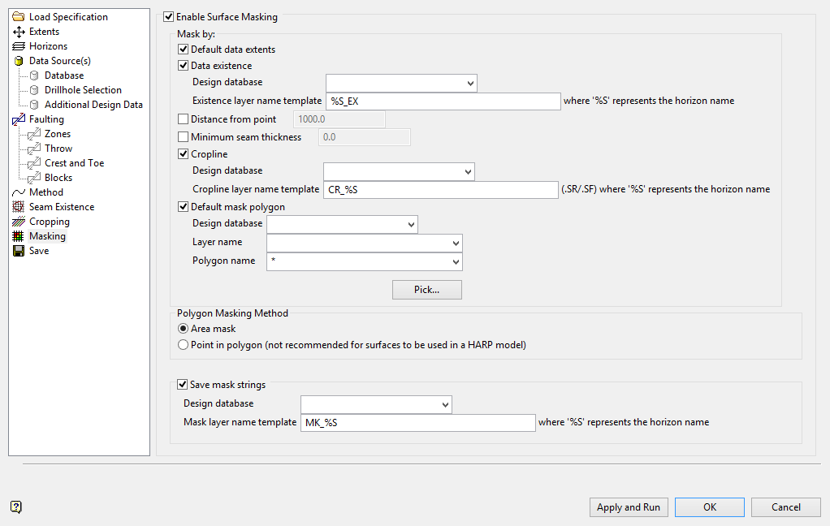Enable the Distance from point checkbox
This screenshot has height=526, width=830.
183,120
